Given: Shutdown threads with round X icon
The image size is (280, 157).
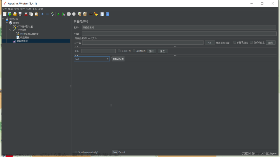Looking at the screenshot, I should 74,14.
